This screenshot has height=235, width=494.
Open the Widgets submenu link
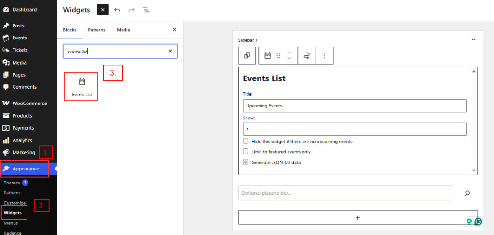[x=14, y=212]
